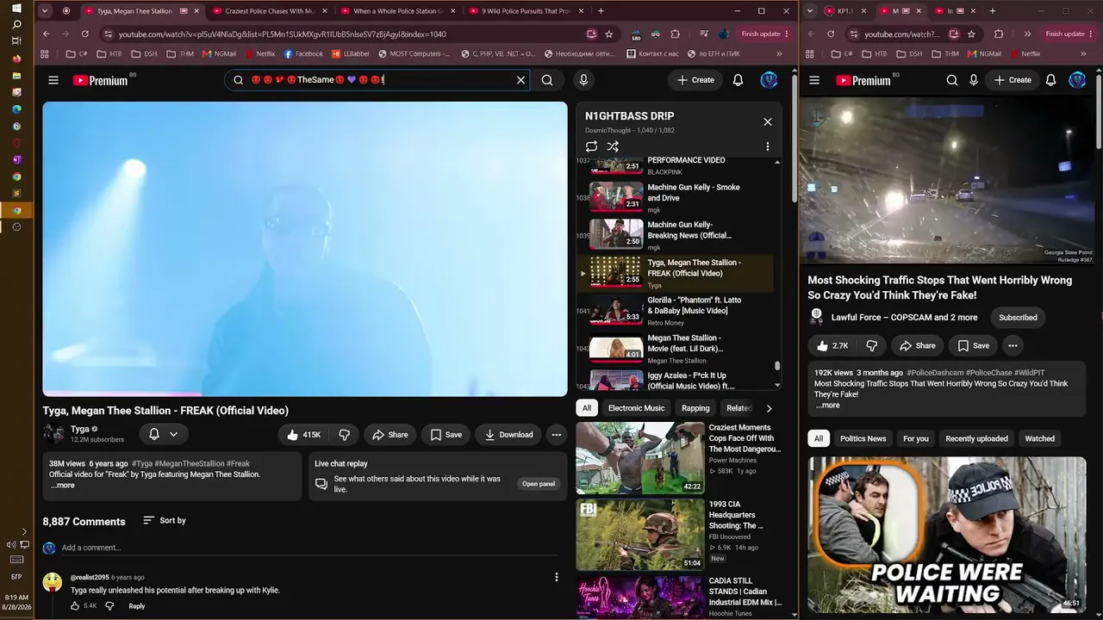Viewport: 1103px width, 620px height.
Task: Open Tyga's channel avatar
Action: tap(53, 434)
